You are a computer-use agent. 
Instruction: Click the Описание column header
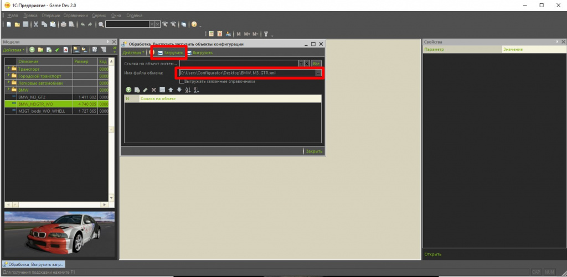pyautogui.click(x=45, y=61)
